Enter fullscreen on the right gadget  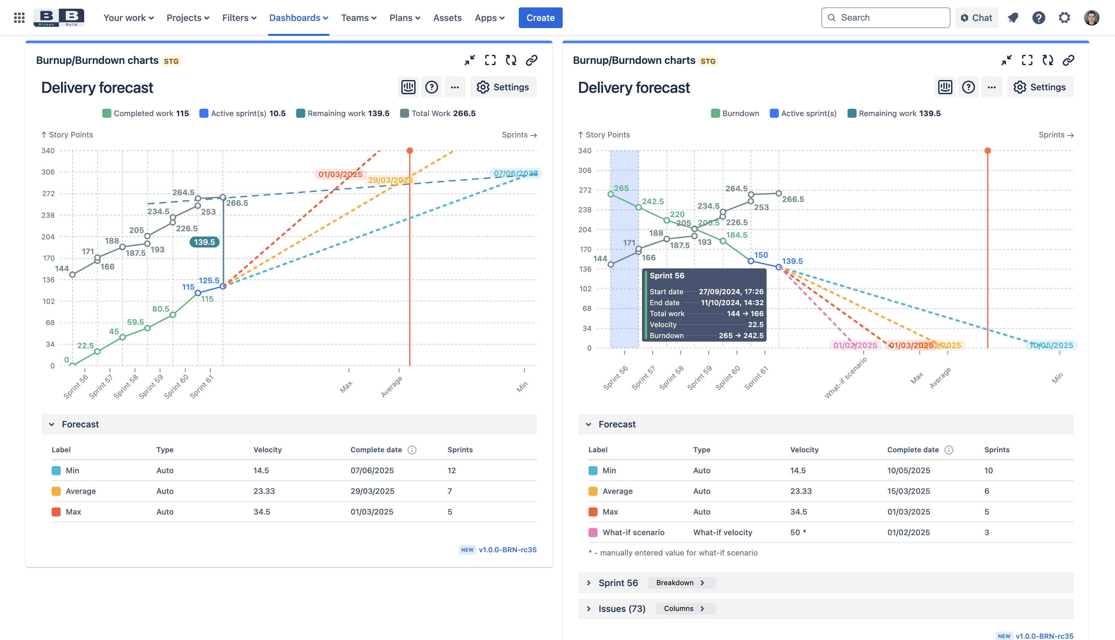(1027, 60)
